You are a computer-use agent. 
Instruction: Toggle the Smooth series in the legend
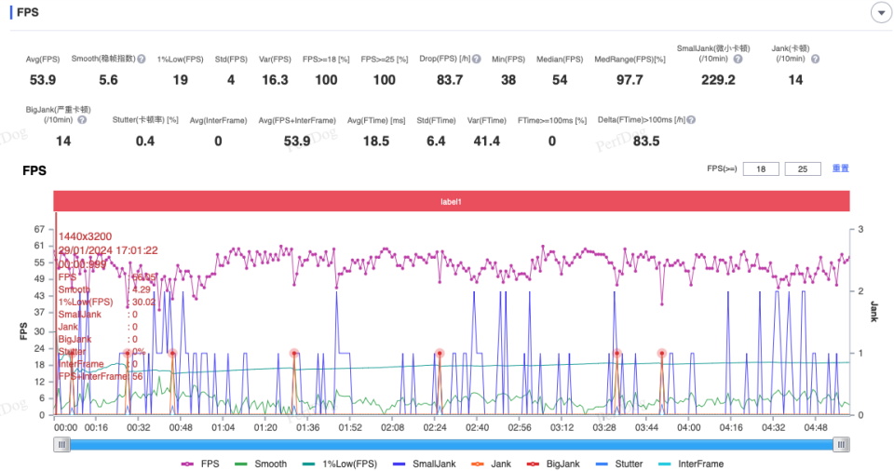click(261, 464)
